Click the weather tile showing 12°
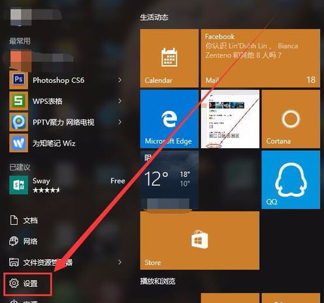The height and width of the screenshot is (303, 324). tap(169, 180)
